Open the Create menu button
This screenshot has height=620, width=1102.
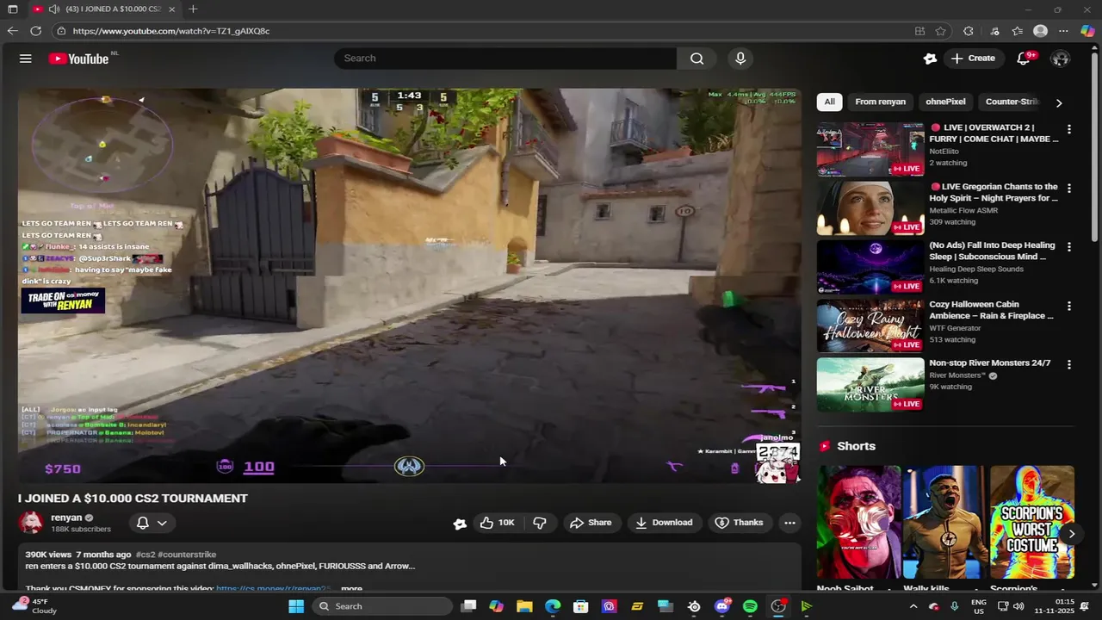pos(973,59)
